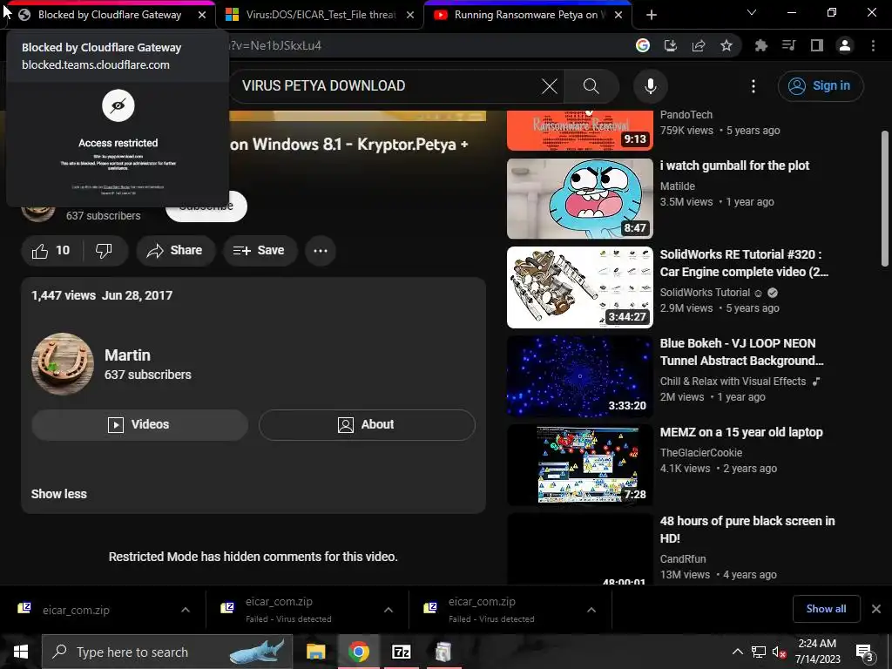Show hidden system tray icons chevron

[737, 652]
